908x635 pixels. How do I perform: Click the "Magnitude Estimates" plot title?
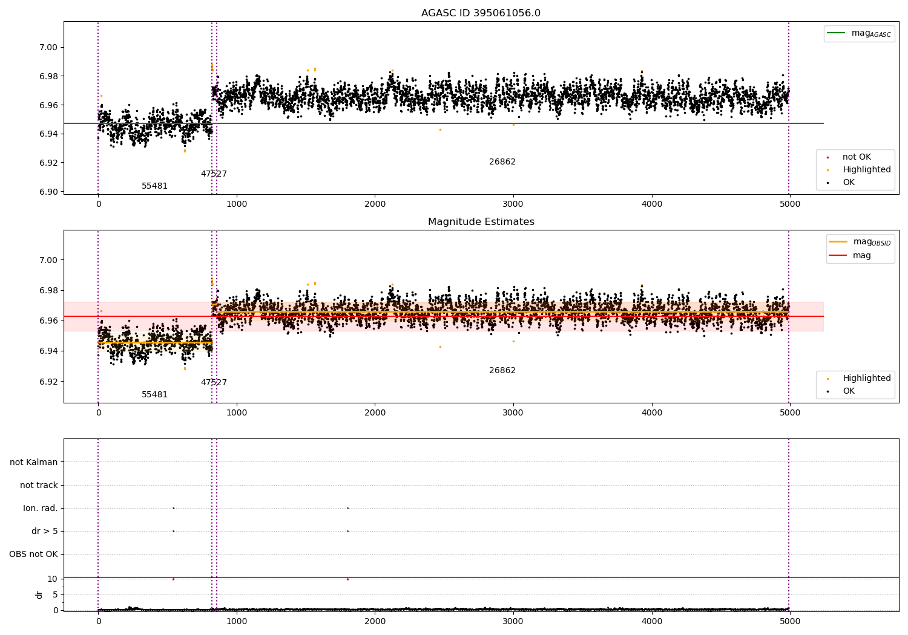(481, 222)
